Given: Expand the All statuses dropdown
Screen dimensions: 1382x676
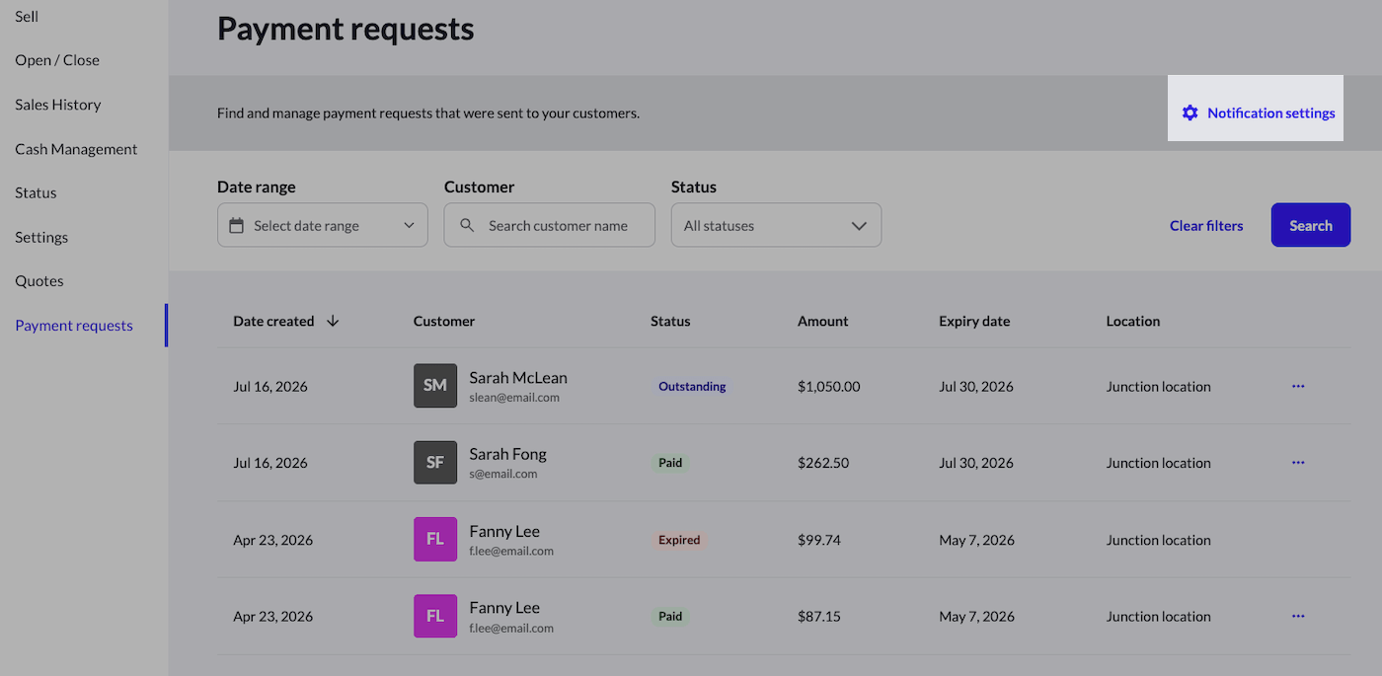Looking at the screenshot, I should (x=776, y=225).
